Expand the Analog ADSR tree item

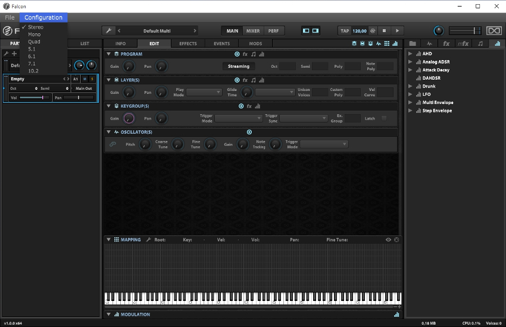410,62
